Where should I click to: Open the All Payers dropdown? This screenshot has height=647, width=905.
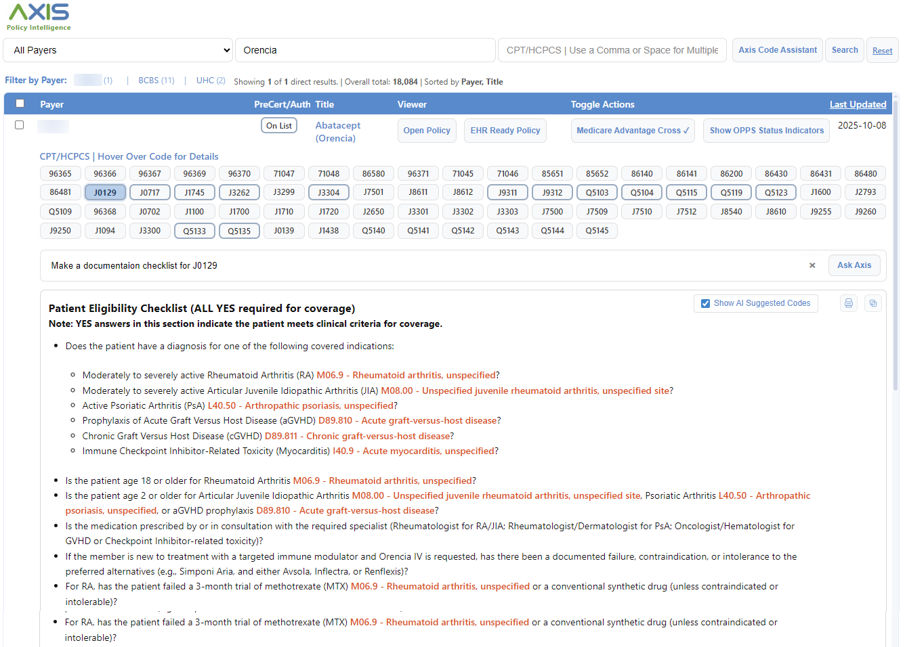(x=119, y=50)
